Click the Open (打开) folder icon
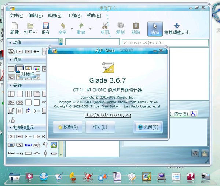Screen dimensions: 220x186 30,26
